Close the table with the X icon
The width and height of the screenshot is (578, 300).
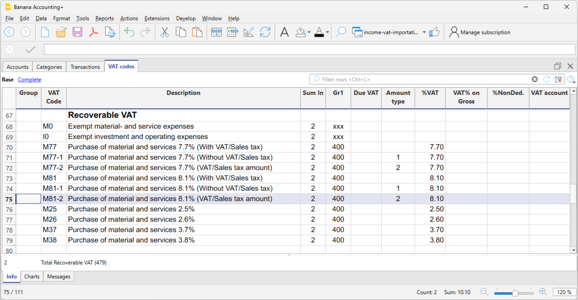[x=570, y=66]
